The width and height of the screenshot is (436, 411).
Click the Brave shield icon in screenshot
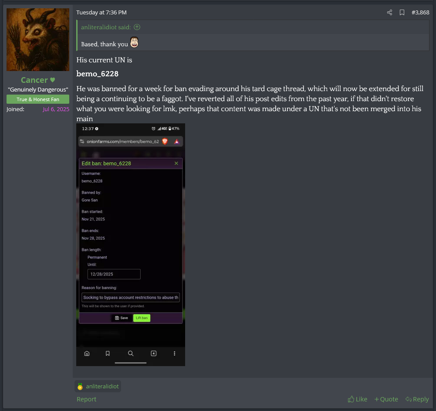click(x=165, y=141)
